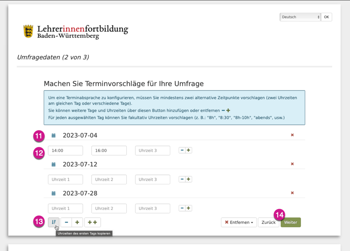Confirm language with OK button
Screen dimensions: 350x251
[x=326, y=17]
